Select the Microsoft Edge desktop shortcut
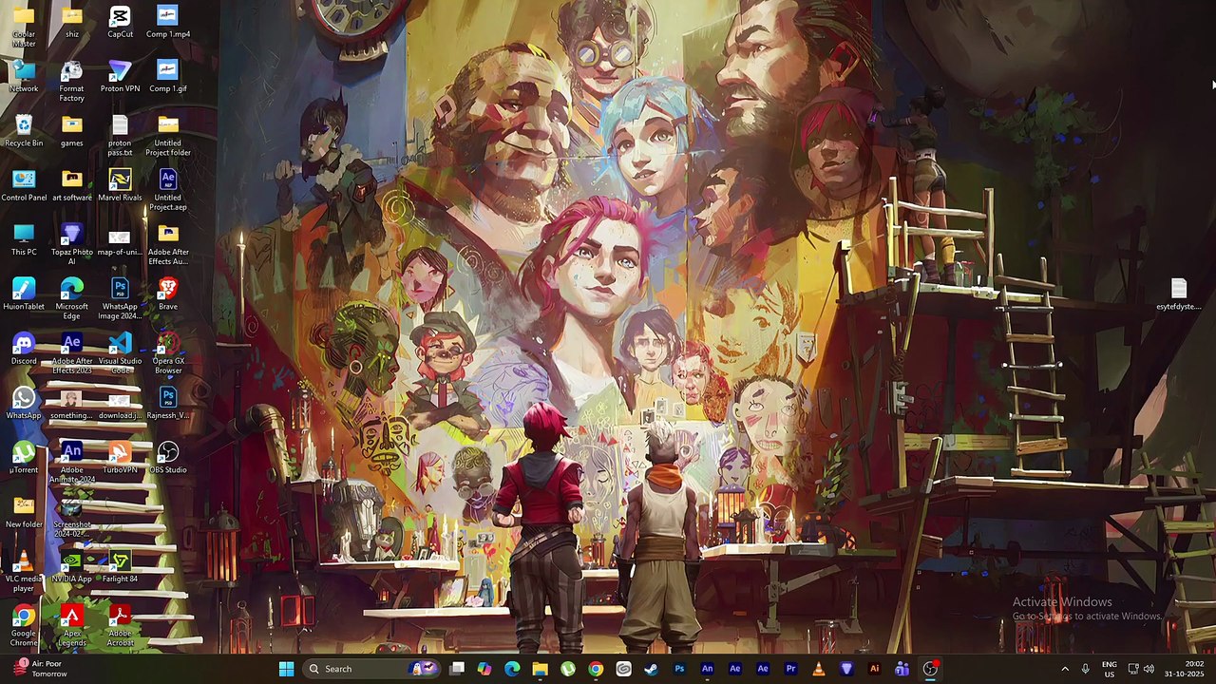 (x=71, y=298)
